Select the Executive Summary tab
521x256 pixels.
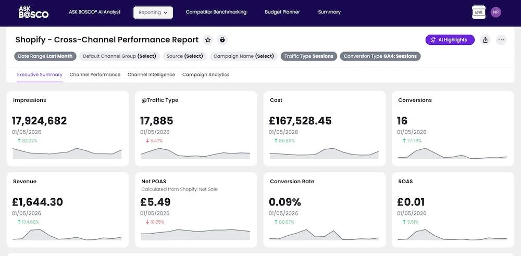pyautogui.click(x=40, y=75)
